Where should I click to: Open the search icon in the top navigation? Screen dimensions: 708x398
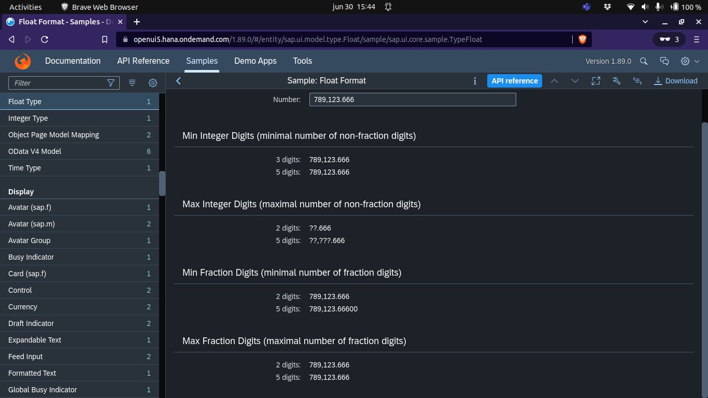coord(643,61)
